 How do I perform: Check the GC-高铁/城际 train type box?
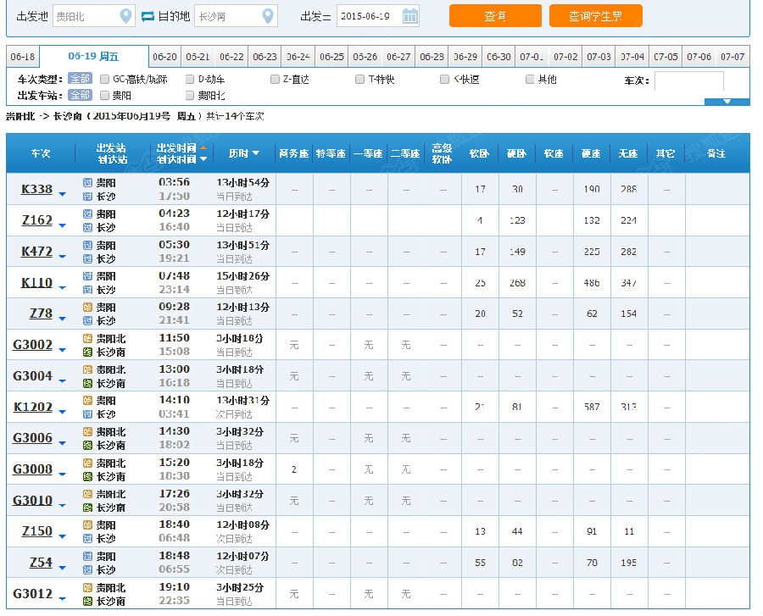[x=104, y=80]
